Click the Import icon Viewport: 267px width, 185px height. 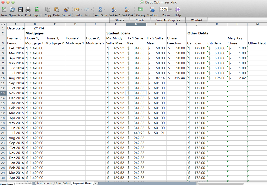(x=37, y=10)
